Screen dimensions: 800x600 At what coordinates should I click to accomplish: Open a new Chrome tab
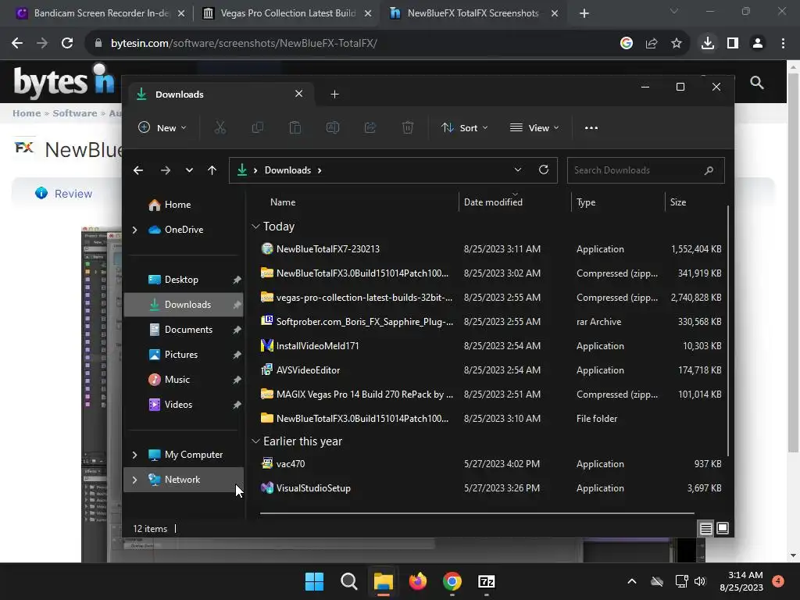click(584, 14)
